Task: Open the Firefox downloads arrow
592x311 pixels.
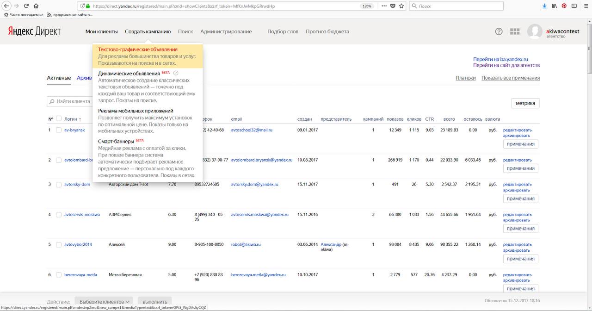Action: coord(544,6)
